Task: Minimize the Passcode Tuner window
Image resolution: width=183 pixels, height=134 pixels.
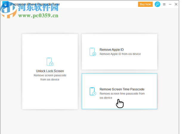Action: point(170,4)
